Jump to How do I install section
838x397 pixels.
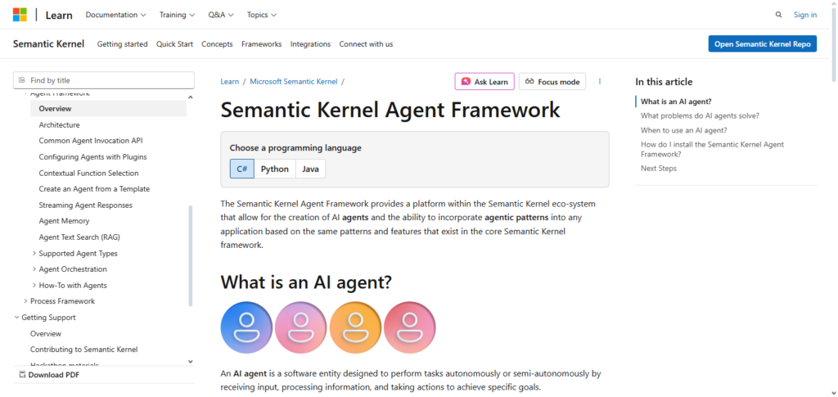(x=713, y=149)
